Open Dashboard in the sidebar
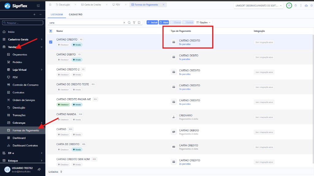 coord(19,138)
